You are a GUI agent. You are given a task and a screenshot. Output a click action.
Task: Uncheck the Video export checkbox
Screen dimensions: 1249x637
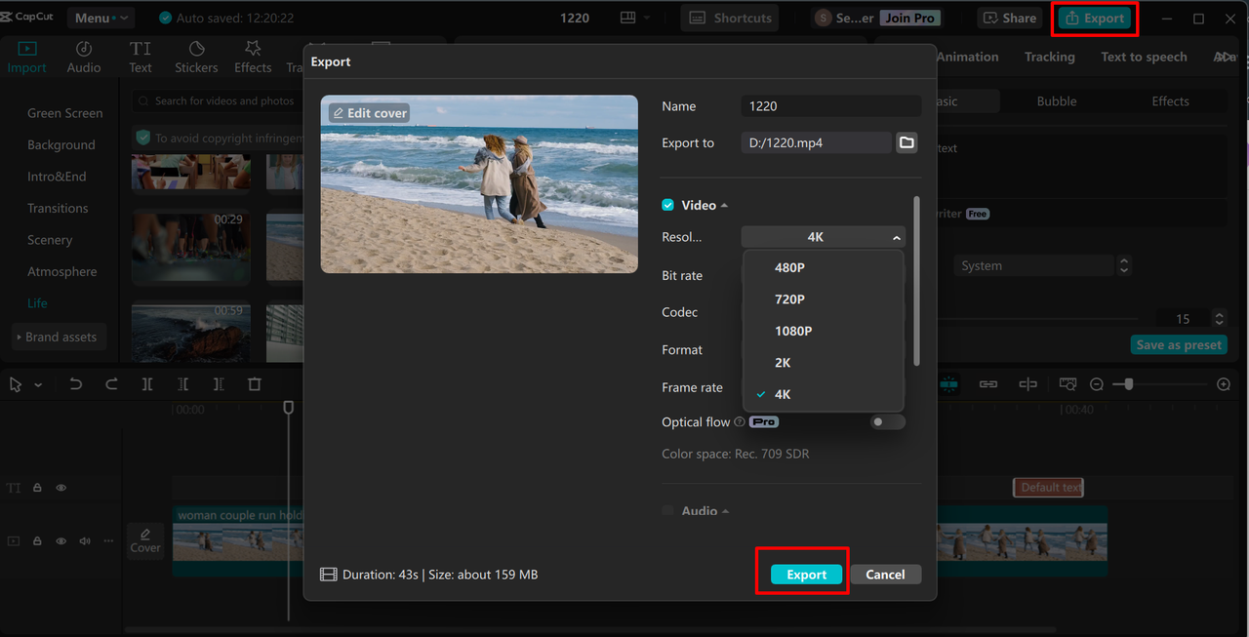[667, 205]
